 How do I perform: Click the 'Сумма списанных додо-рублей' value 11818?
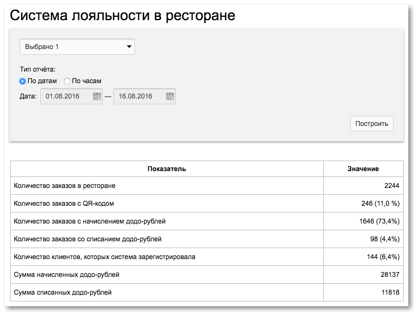tap(391, 292)
